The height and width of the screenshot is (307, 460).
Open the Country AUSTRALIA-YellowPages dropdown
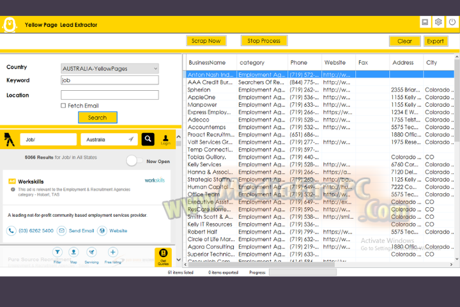pos(110,68)
